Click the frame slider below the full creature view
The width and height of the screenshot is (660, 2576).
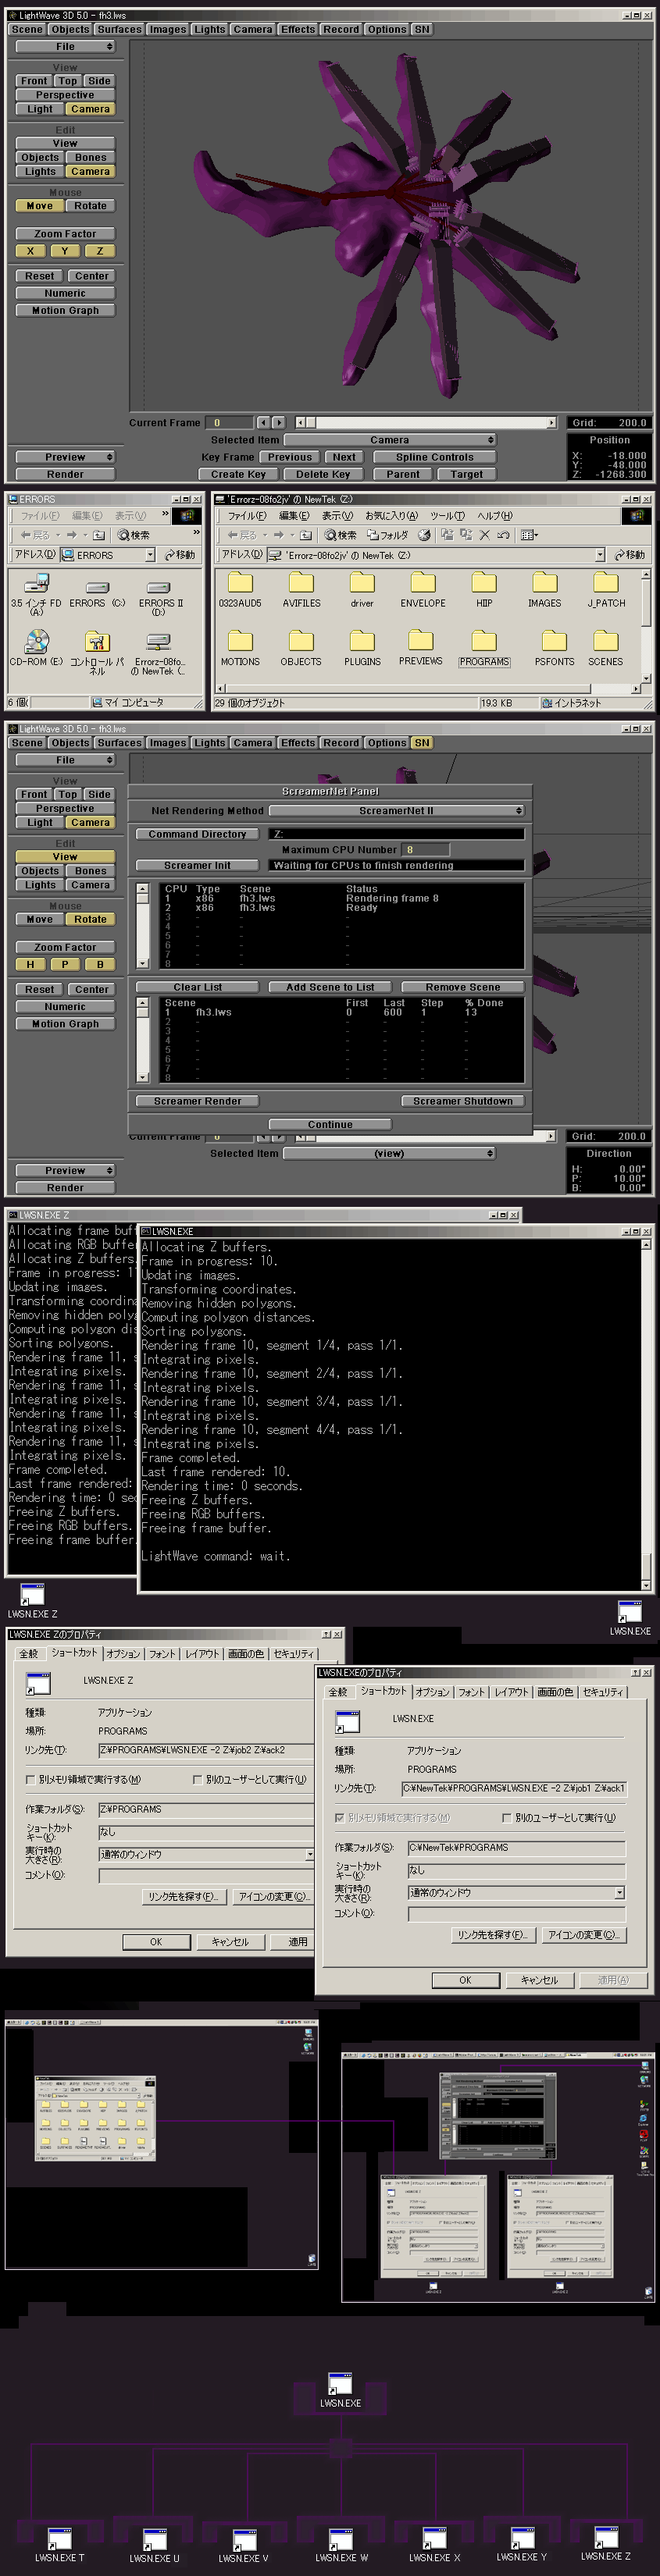pyautogui.click(x=426, y=423)
